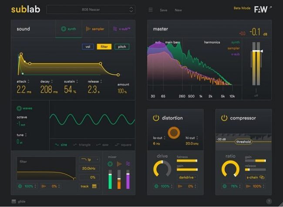Adjust the lo-cut stepper arrows
Image resolution: width=283 pixels, height=207 pixels.
[x=165, y=138]
